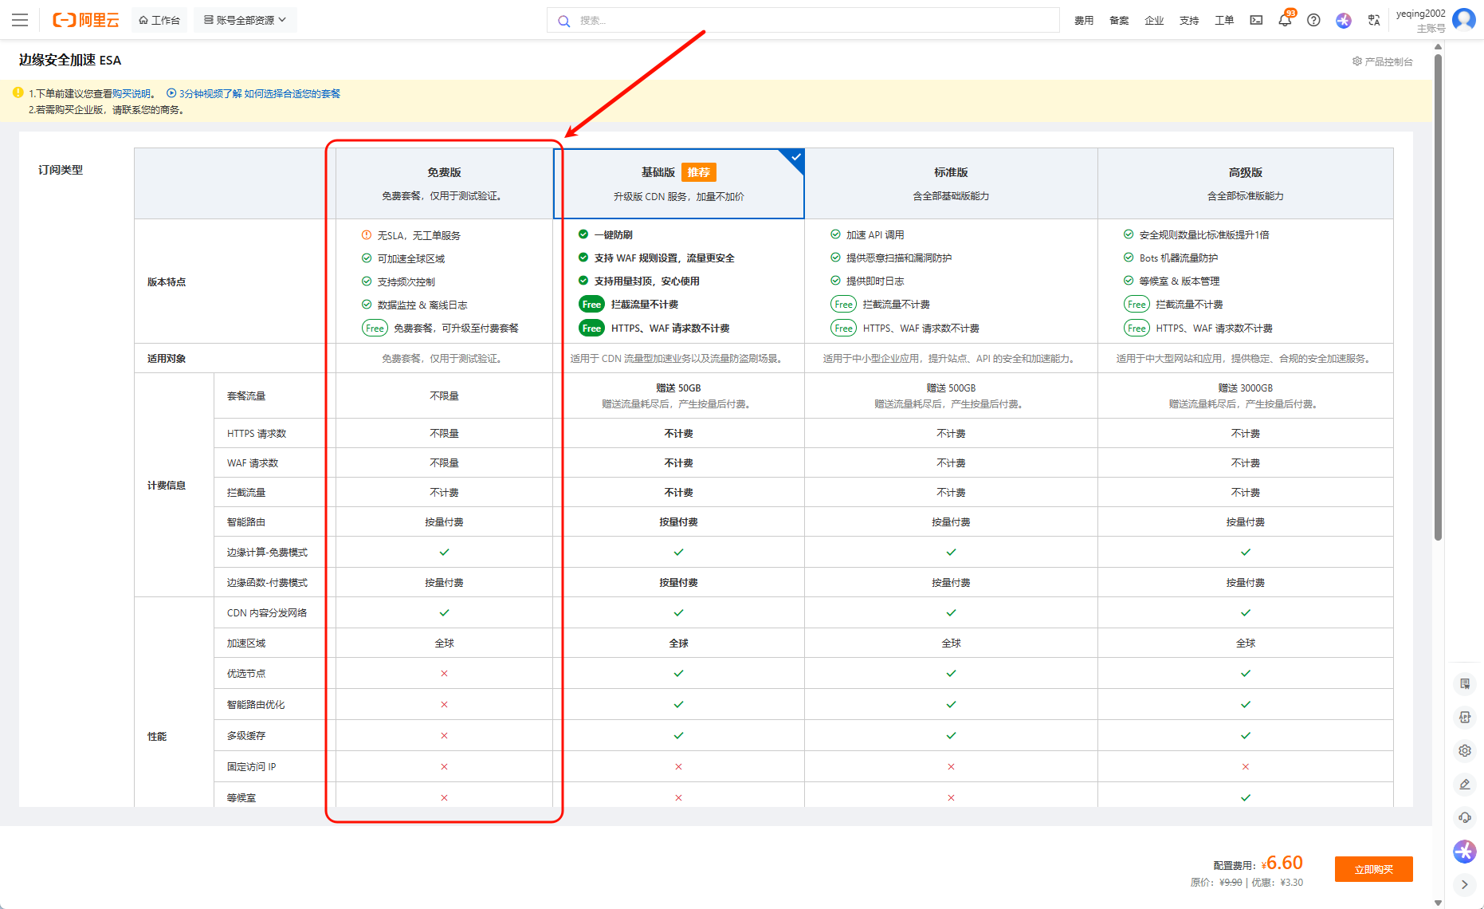
Task: Click the 边缘计算-免费模式 row label
Action: point(267,553)
